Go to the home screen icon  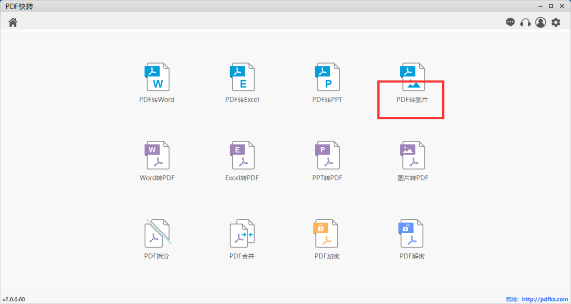click(13, 22)
